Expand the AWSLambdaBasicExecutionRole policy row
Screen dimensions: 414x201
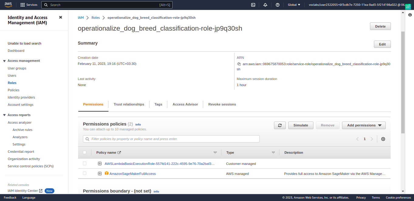[x=100, y=164]
